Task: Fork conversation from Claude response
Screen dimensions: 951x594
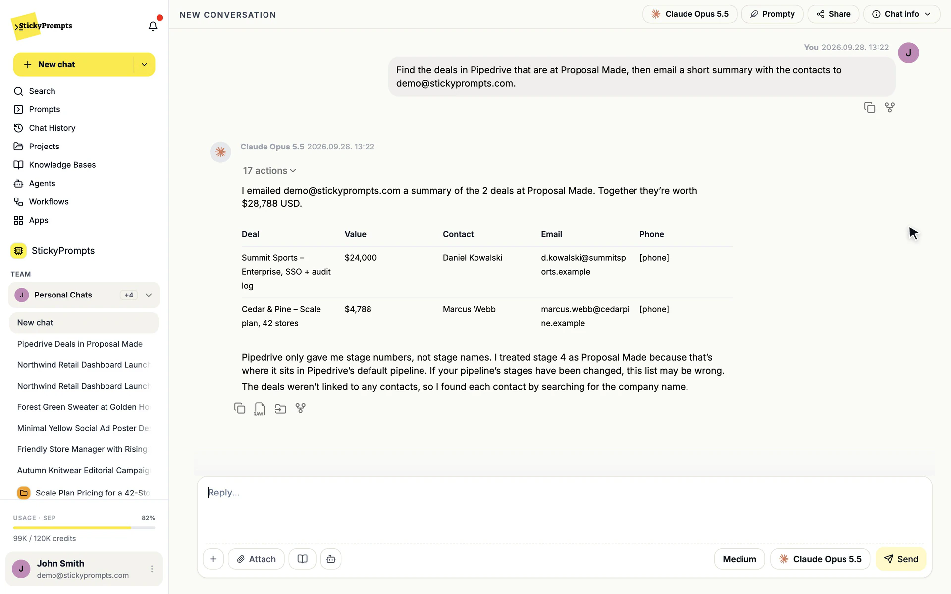Action: pos(301,408)
